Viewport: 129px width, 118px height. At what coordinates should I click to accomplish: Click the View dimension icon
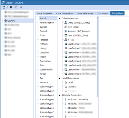pos(66,27)
